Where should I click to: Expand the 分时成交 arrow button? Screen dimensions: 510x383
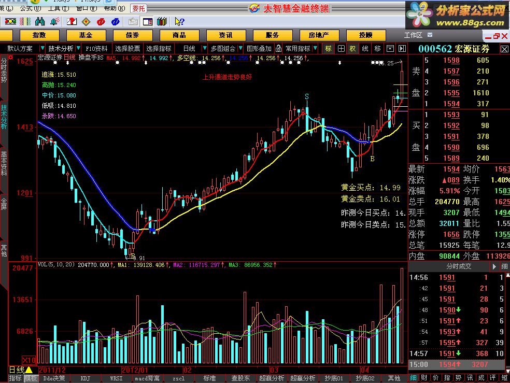click(494, 266)
